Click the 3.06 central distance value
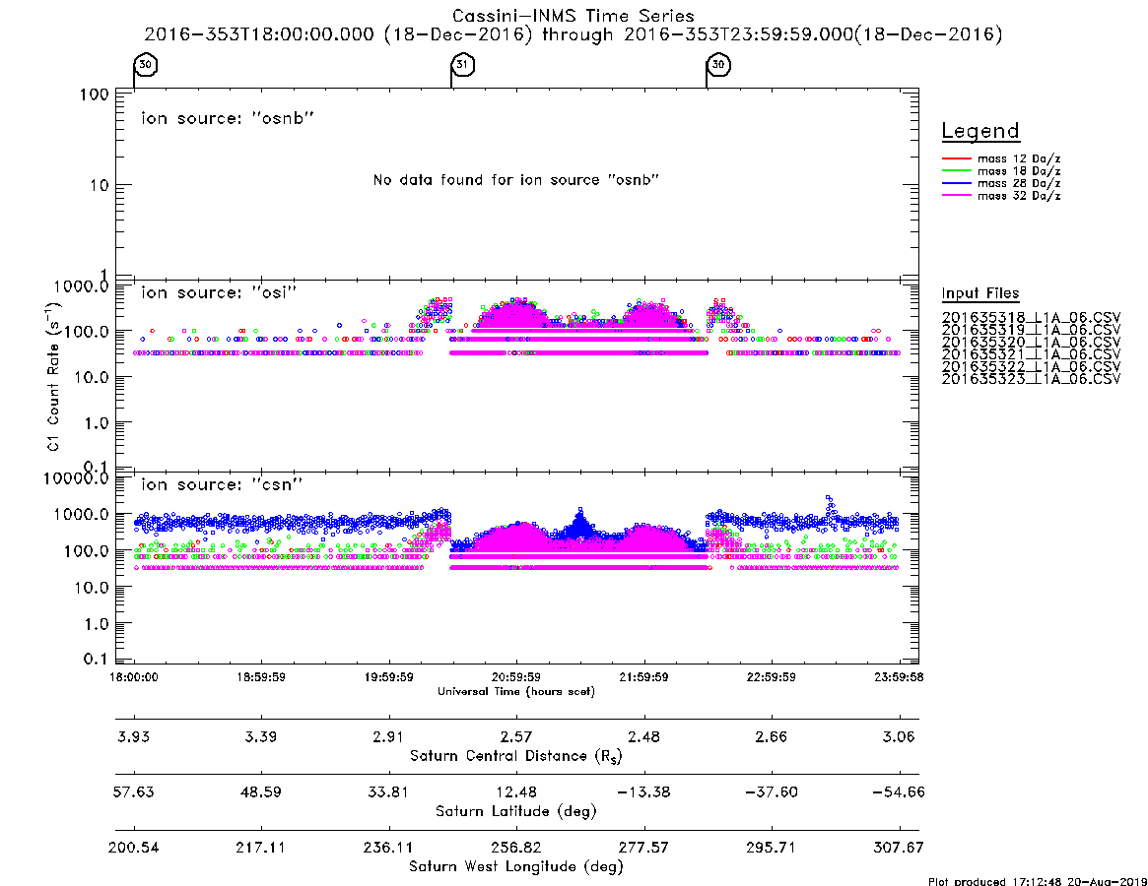The height and width of the screenshot is (886, 1148). [899, 736]
